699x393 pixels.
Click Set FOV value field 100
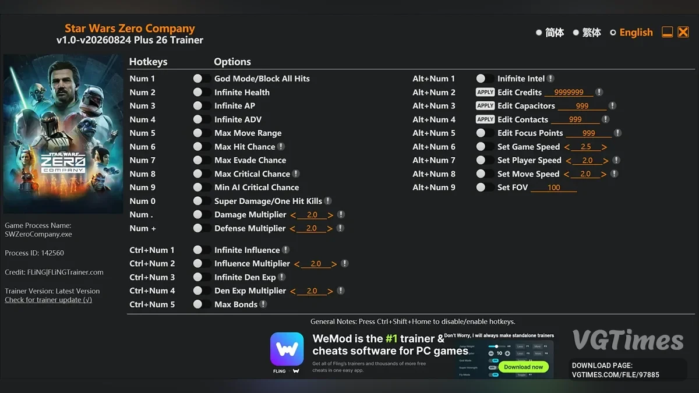(554, 187)
